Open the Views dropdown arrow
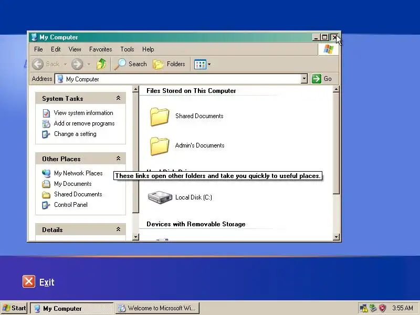Screen dimensions: 420x315 click(209, 64)
